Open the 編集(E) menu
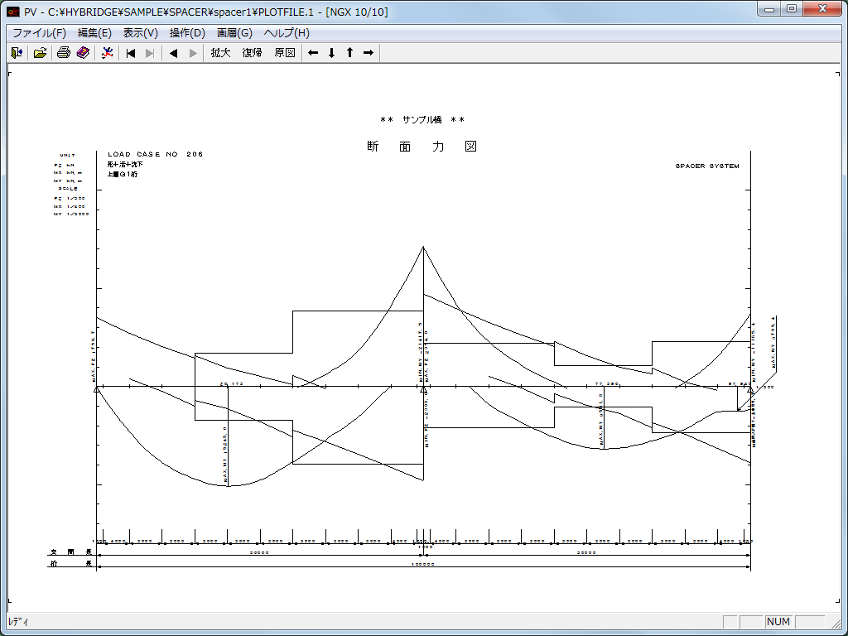The height and width of the screenshot is (636, 848). (94, 33)
